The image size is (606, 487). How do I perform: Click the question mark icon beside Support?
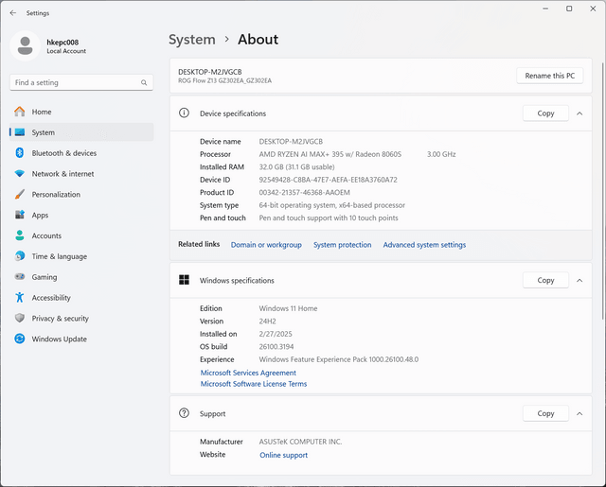click(184, 413)
